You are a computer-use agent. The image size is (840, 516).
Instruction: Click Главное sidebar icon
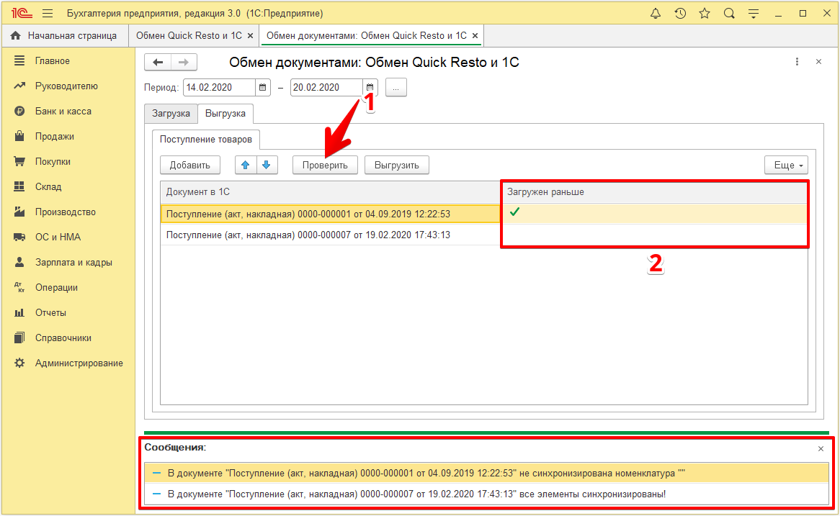point(19,60)
